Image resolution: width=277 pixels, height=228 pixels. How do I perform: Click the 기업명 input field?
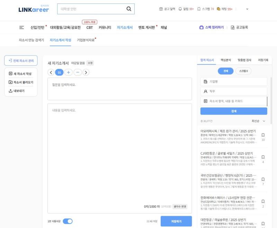click(x=234, y=81)
